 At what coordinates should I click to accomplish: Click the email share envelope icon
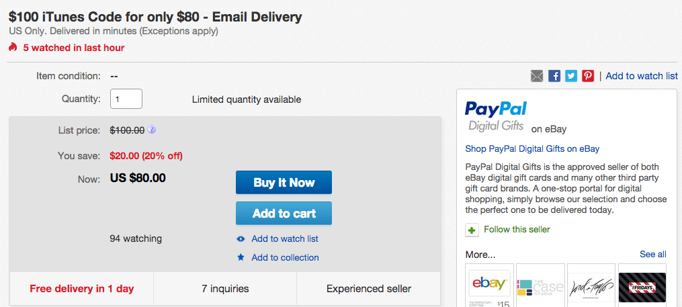(x=537, y=76)
